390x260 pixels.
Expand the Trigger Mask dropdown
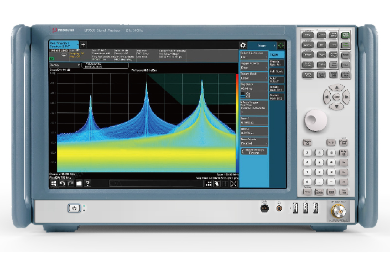(x=253, y=78)
